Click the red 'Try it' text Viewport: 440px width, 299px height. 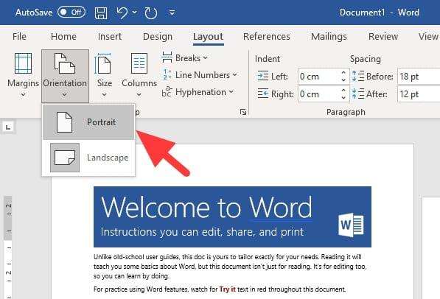[x=227, y=289]
